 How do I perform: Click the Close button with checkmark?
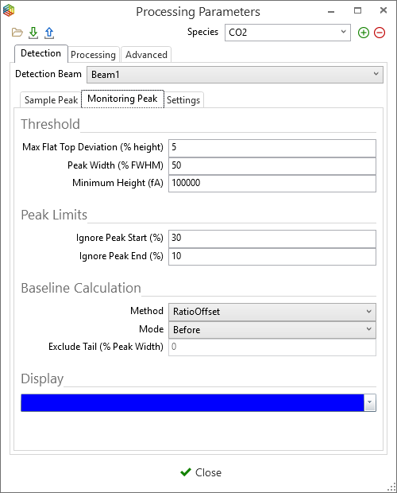(201, 472)
